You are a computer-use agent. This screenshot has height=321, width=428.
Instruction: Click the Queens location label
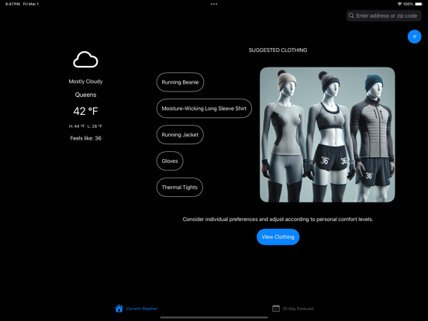(x=86, y=95)
